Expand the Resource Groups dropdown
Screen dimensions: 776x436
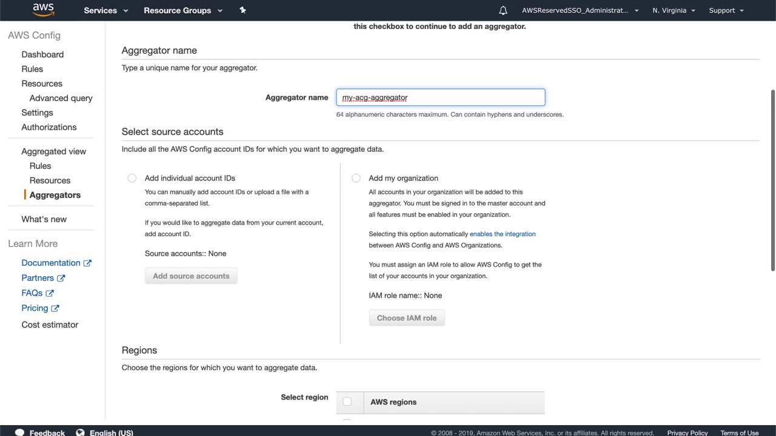183,10
